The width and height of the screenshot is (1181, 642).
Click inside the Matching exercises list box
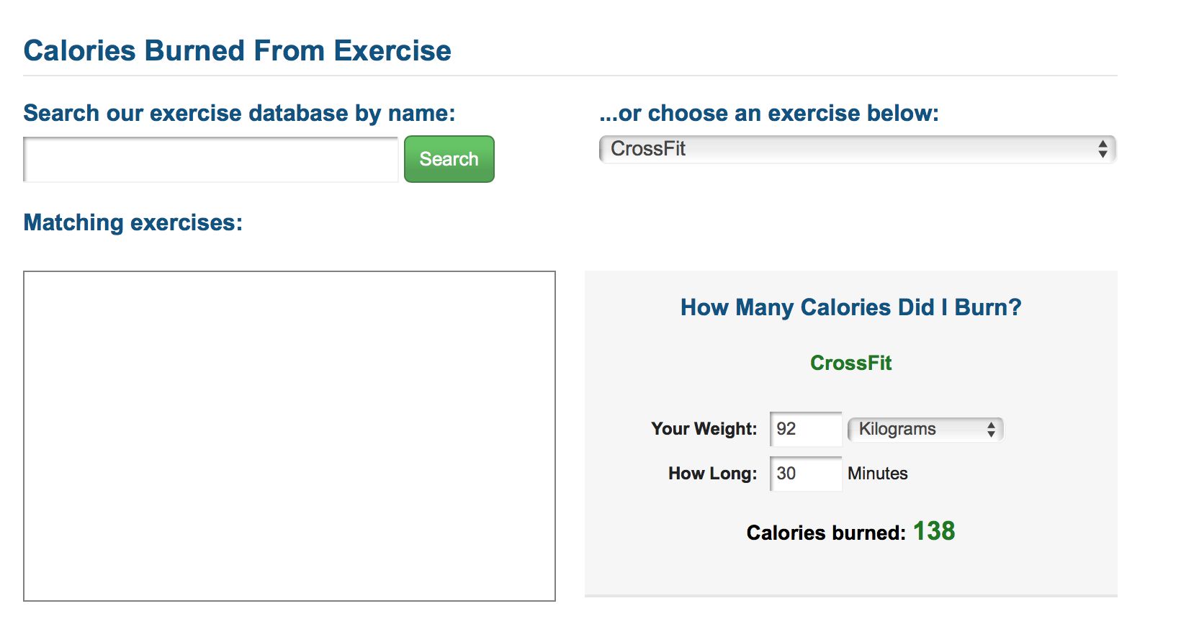tap(289, 435)
